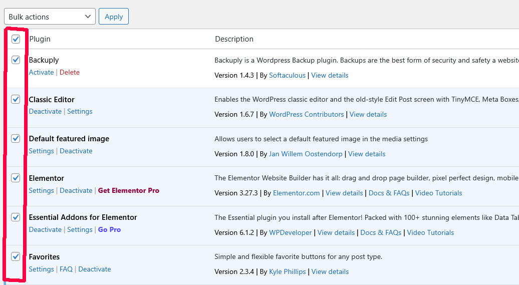Viewport: 519px width, 285px height.
Task: Deactivate the Favorites plugin
Action: click(x=95, y=269)
